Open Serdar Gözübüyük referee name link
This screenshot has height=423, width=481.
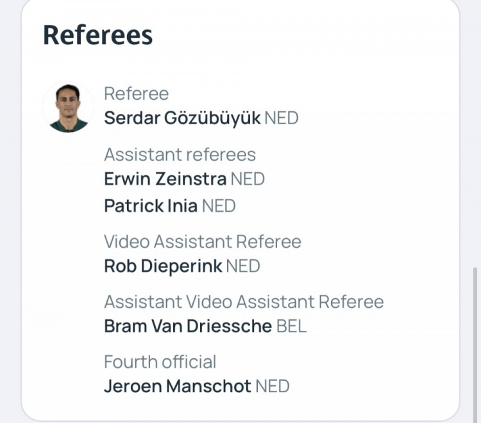(x=182, y=118)
